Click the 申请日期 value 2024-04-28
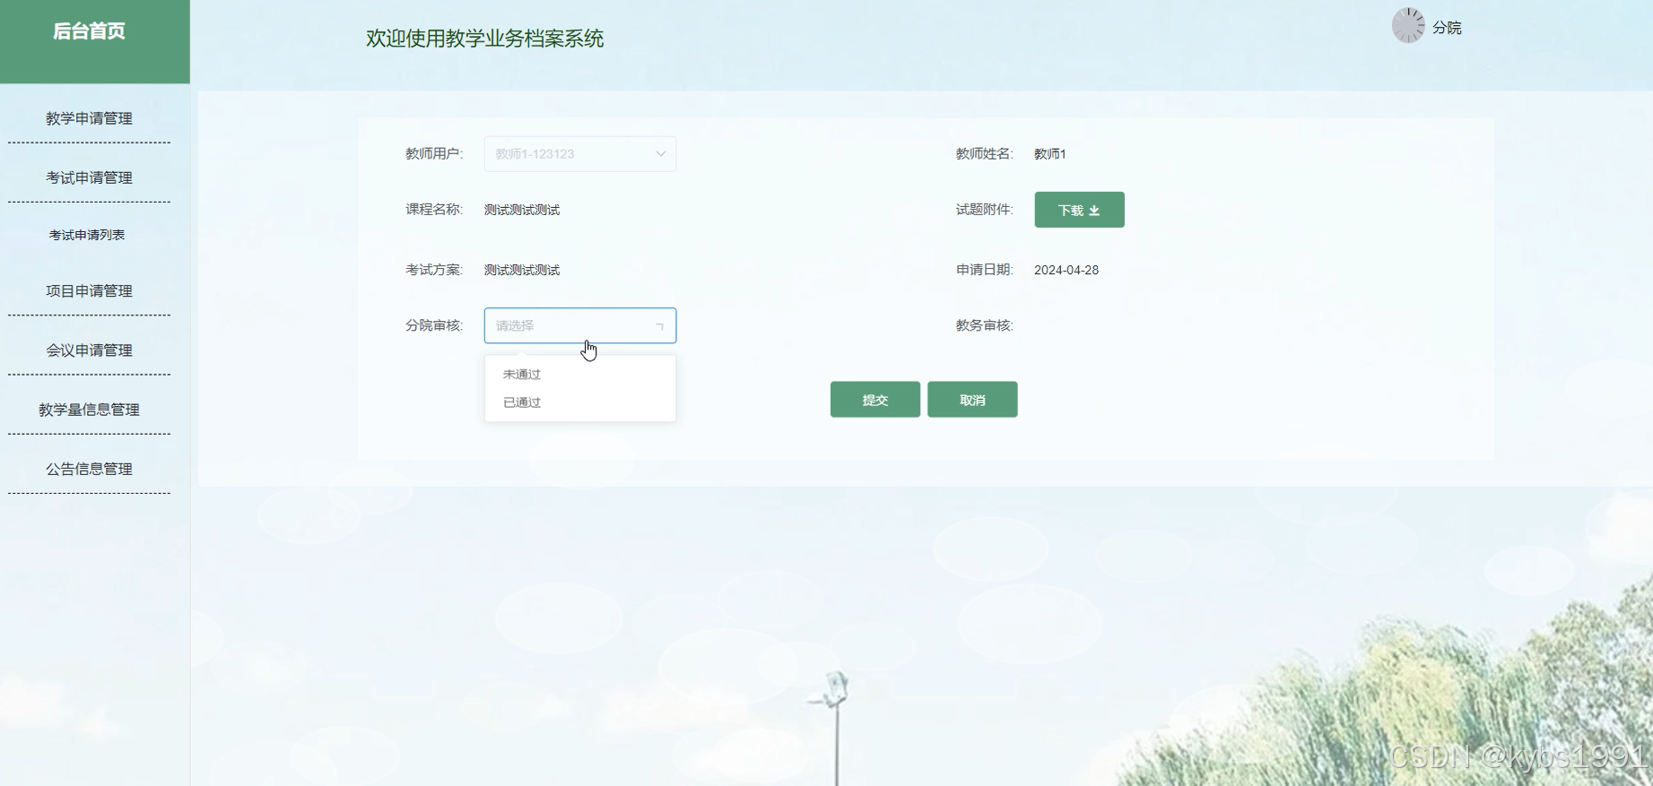1653x786 pixels. (x=1066, y=270)
